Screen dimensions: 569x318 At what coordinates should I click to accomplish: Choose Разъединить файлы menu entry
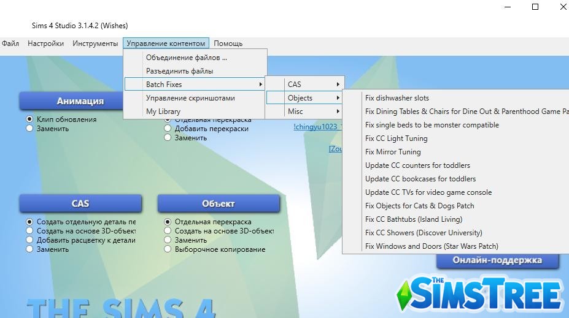[195, 71]
